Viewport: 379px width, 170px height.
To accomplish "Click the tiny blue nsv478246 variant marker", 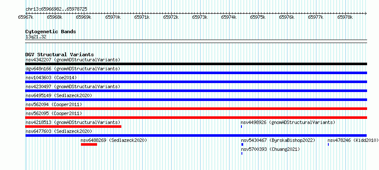I will (328, 144).
